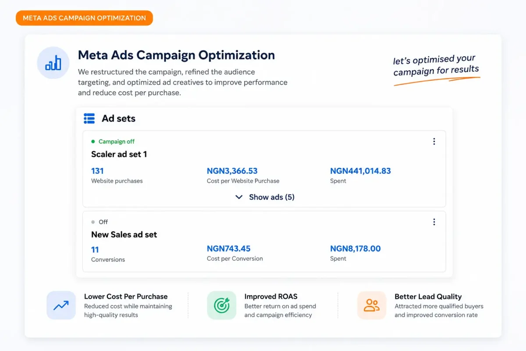Screen dimensions: 526x351
Task: Click Spent label under Scaler ad set 1
Action: [x=338, y=181]
